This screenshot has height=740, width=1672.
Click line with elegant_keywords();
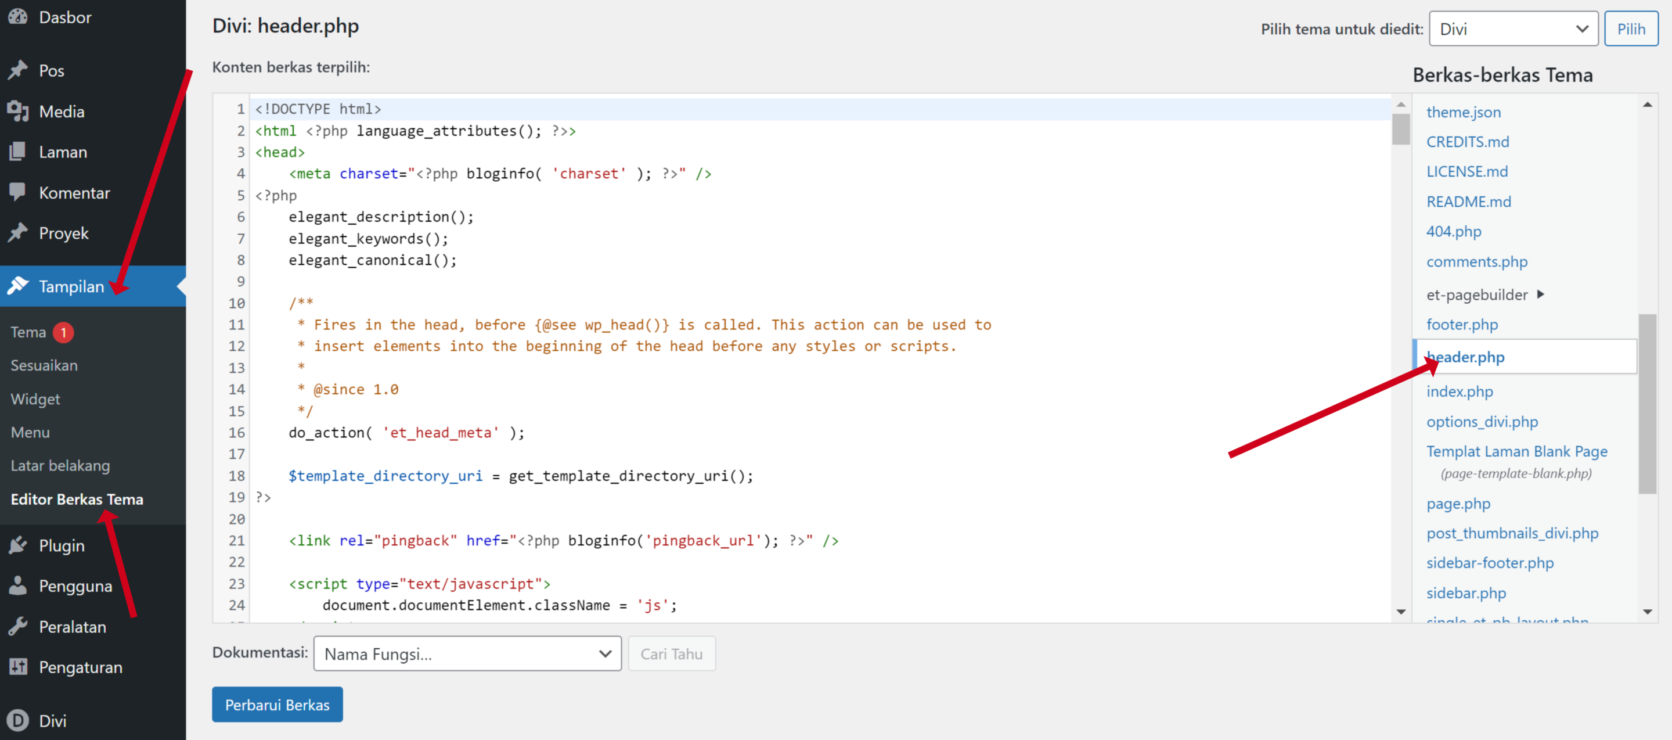[368, 239]
